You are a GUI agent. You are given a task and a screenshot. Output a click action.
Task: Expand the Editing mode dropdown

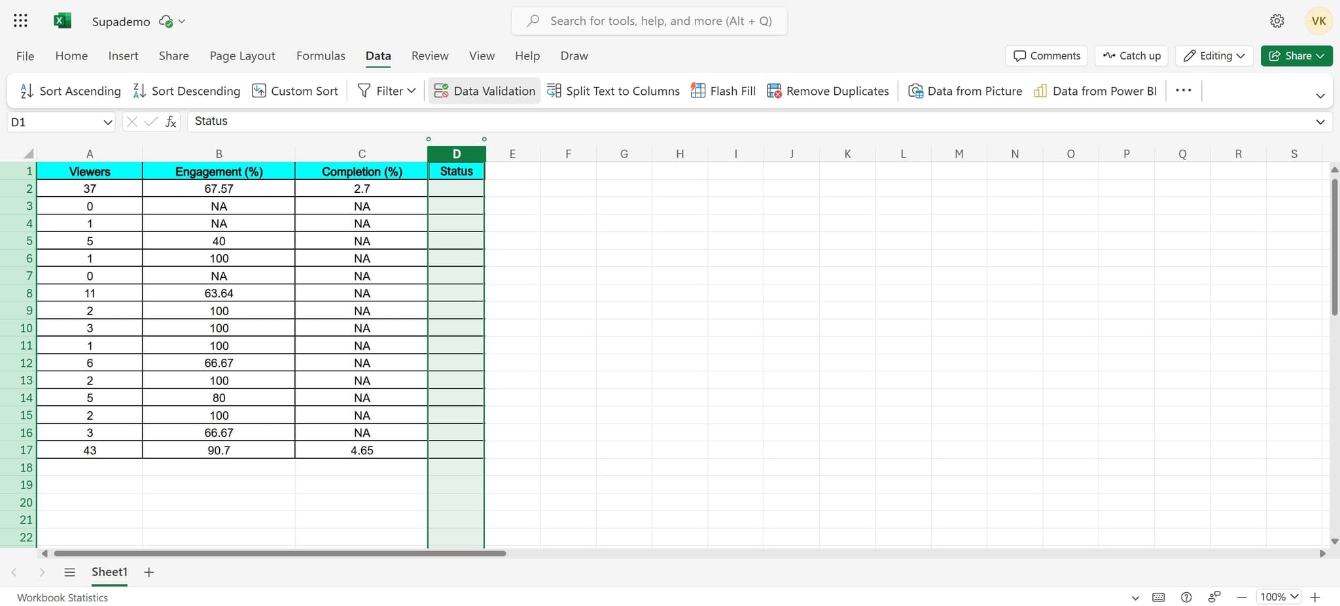coord(1214,56)
